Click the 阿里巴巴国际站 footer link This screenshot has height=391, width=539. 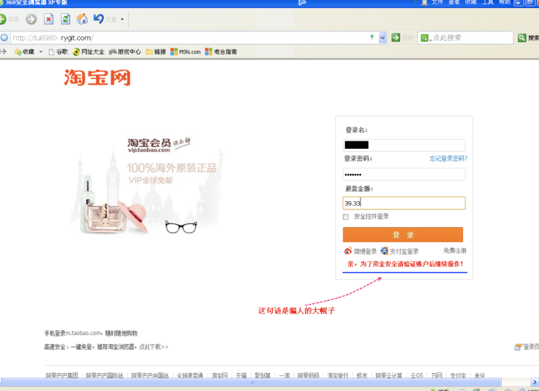point(104,375)
